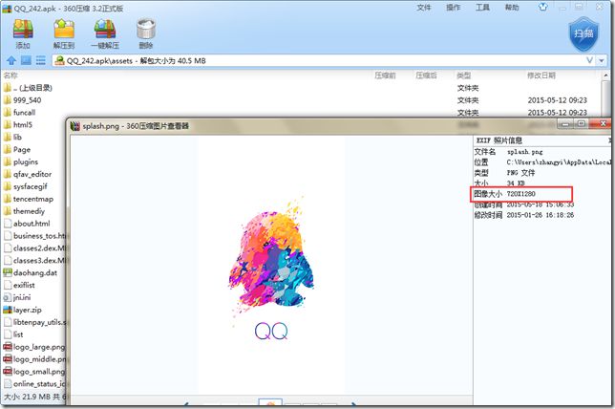Select the funcall folder

(20, 112)
